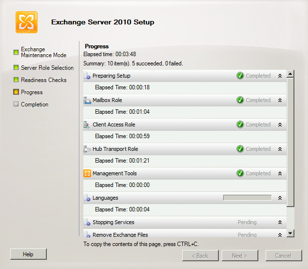Click the Preparing Setup row title

(x=112, y=76)
